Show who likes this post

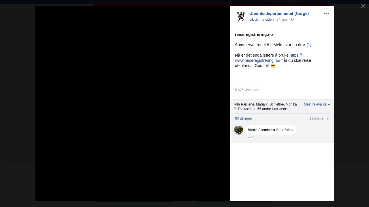pos(265,107)
